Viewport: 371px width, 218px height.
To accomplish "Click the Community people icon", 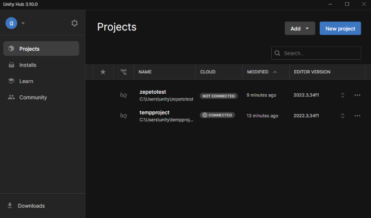I will click(11, 97).
